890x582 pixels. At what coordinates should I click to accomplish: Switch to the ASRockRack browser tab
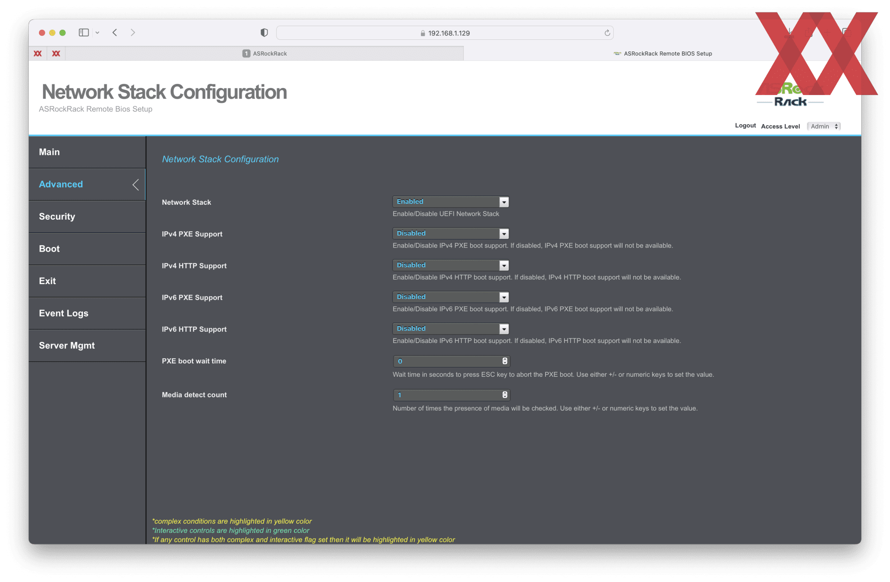coord(265,54)
